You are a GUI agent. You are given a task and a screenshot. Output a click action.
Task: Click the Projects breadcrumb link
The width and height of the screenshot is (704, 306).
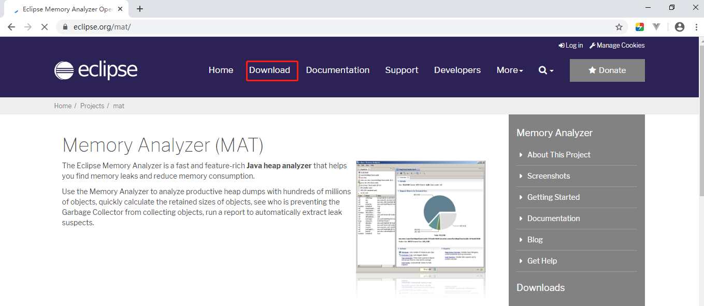coord(92,106)
